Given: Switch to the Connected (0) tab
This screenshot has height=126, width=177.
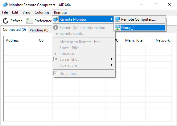Looking at the screenshot, I should coord(14,30).
